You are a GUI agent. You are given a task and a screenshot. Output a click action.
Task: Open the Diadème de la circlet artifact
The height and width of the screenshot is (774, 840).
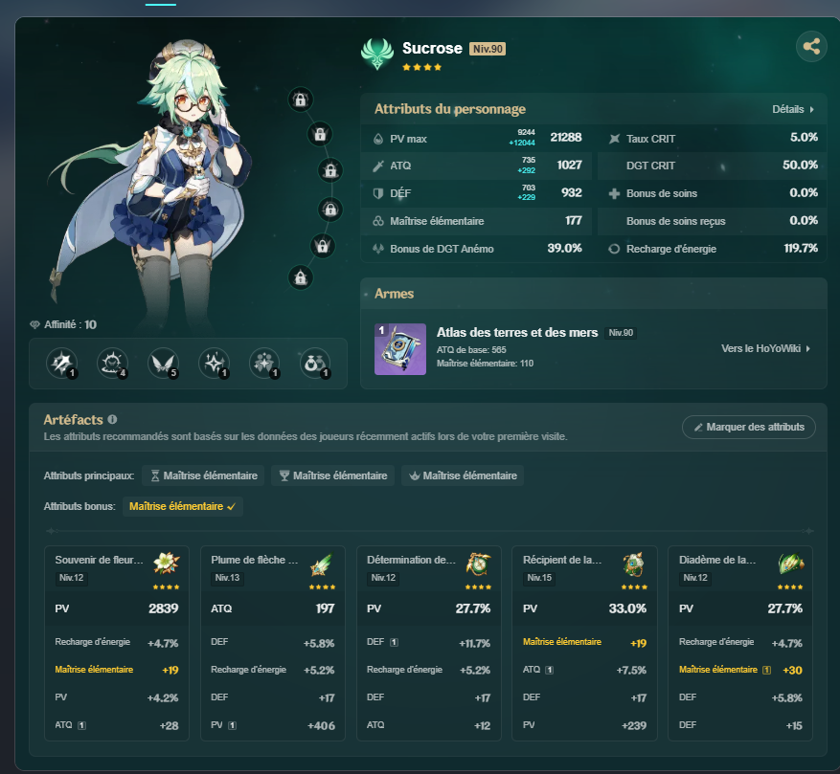click(740, 643)
